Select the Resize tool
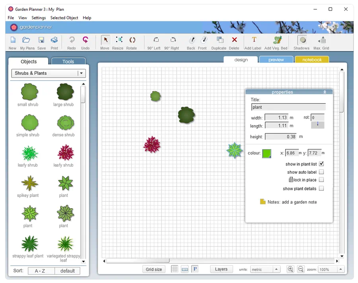358x283 pixels. [118, 40]
